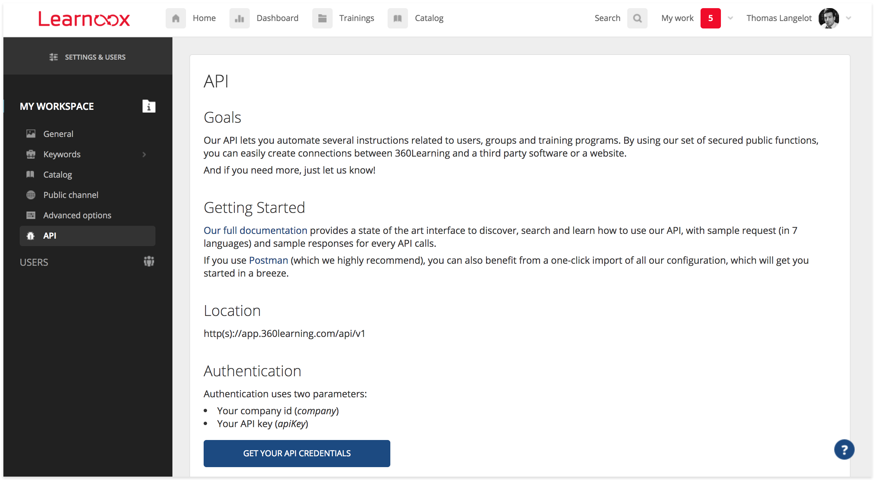Click the Home house icon

tap(175, 18)
